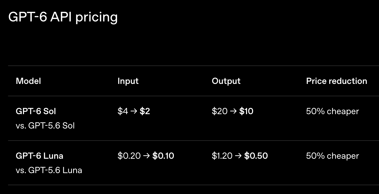
Task: Select the Price reduction column header
Action: (337, 81)
